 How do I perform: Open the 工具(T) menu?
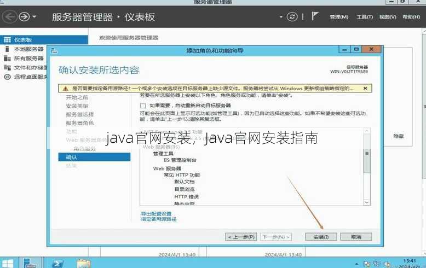pos(365,17)
